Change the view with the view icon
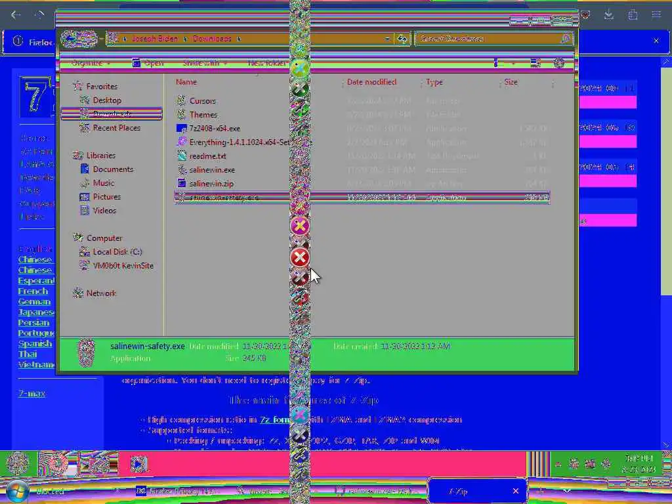672x504 pixels. 496,64
